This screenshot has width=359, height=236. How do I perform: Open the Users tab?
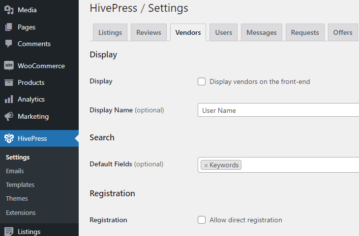click(x=223, y=32)
